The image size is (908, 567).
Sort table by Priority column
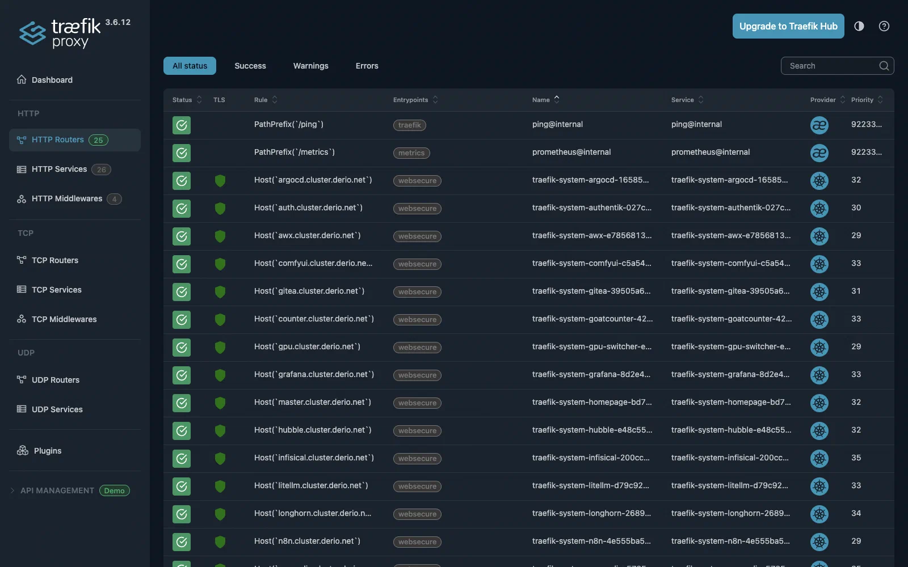click(867, 100)
